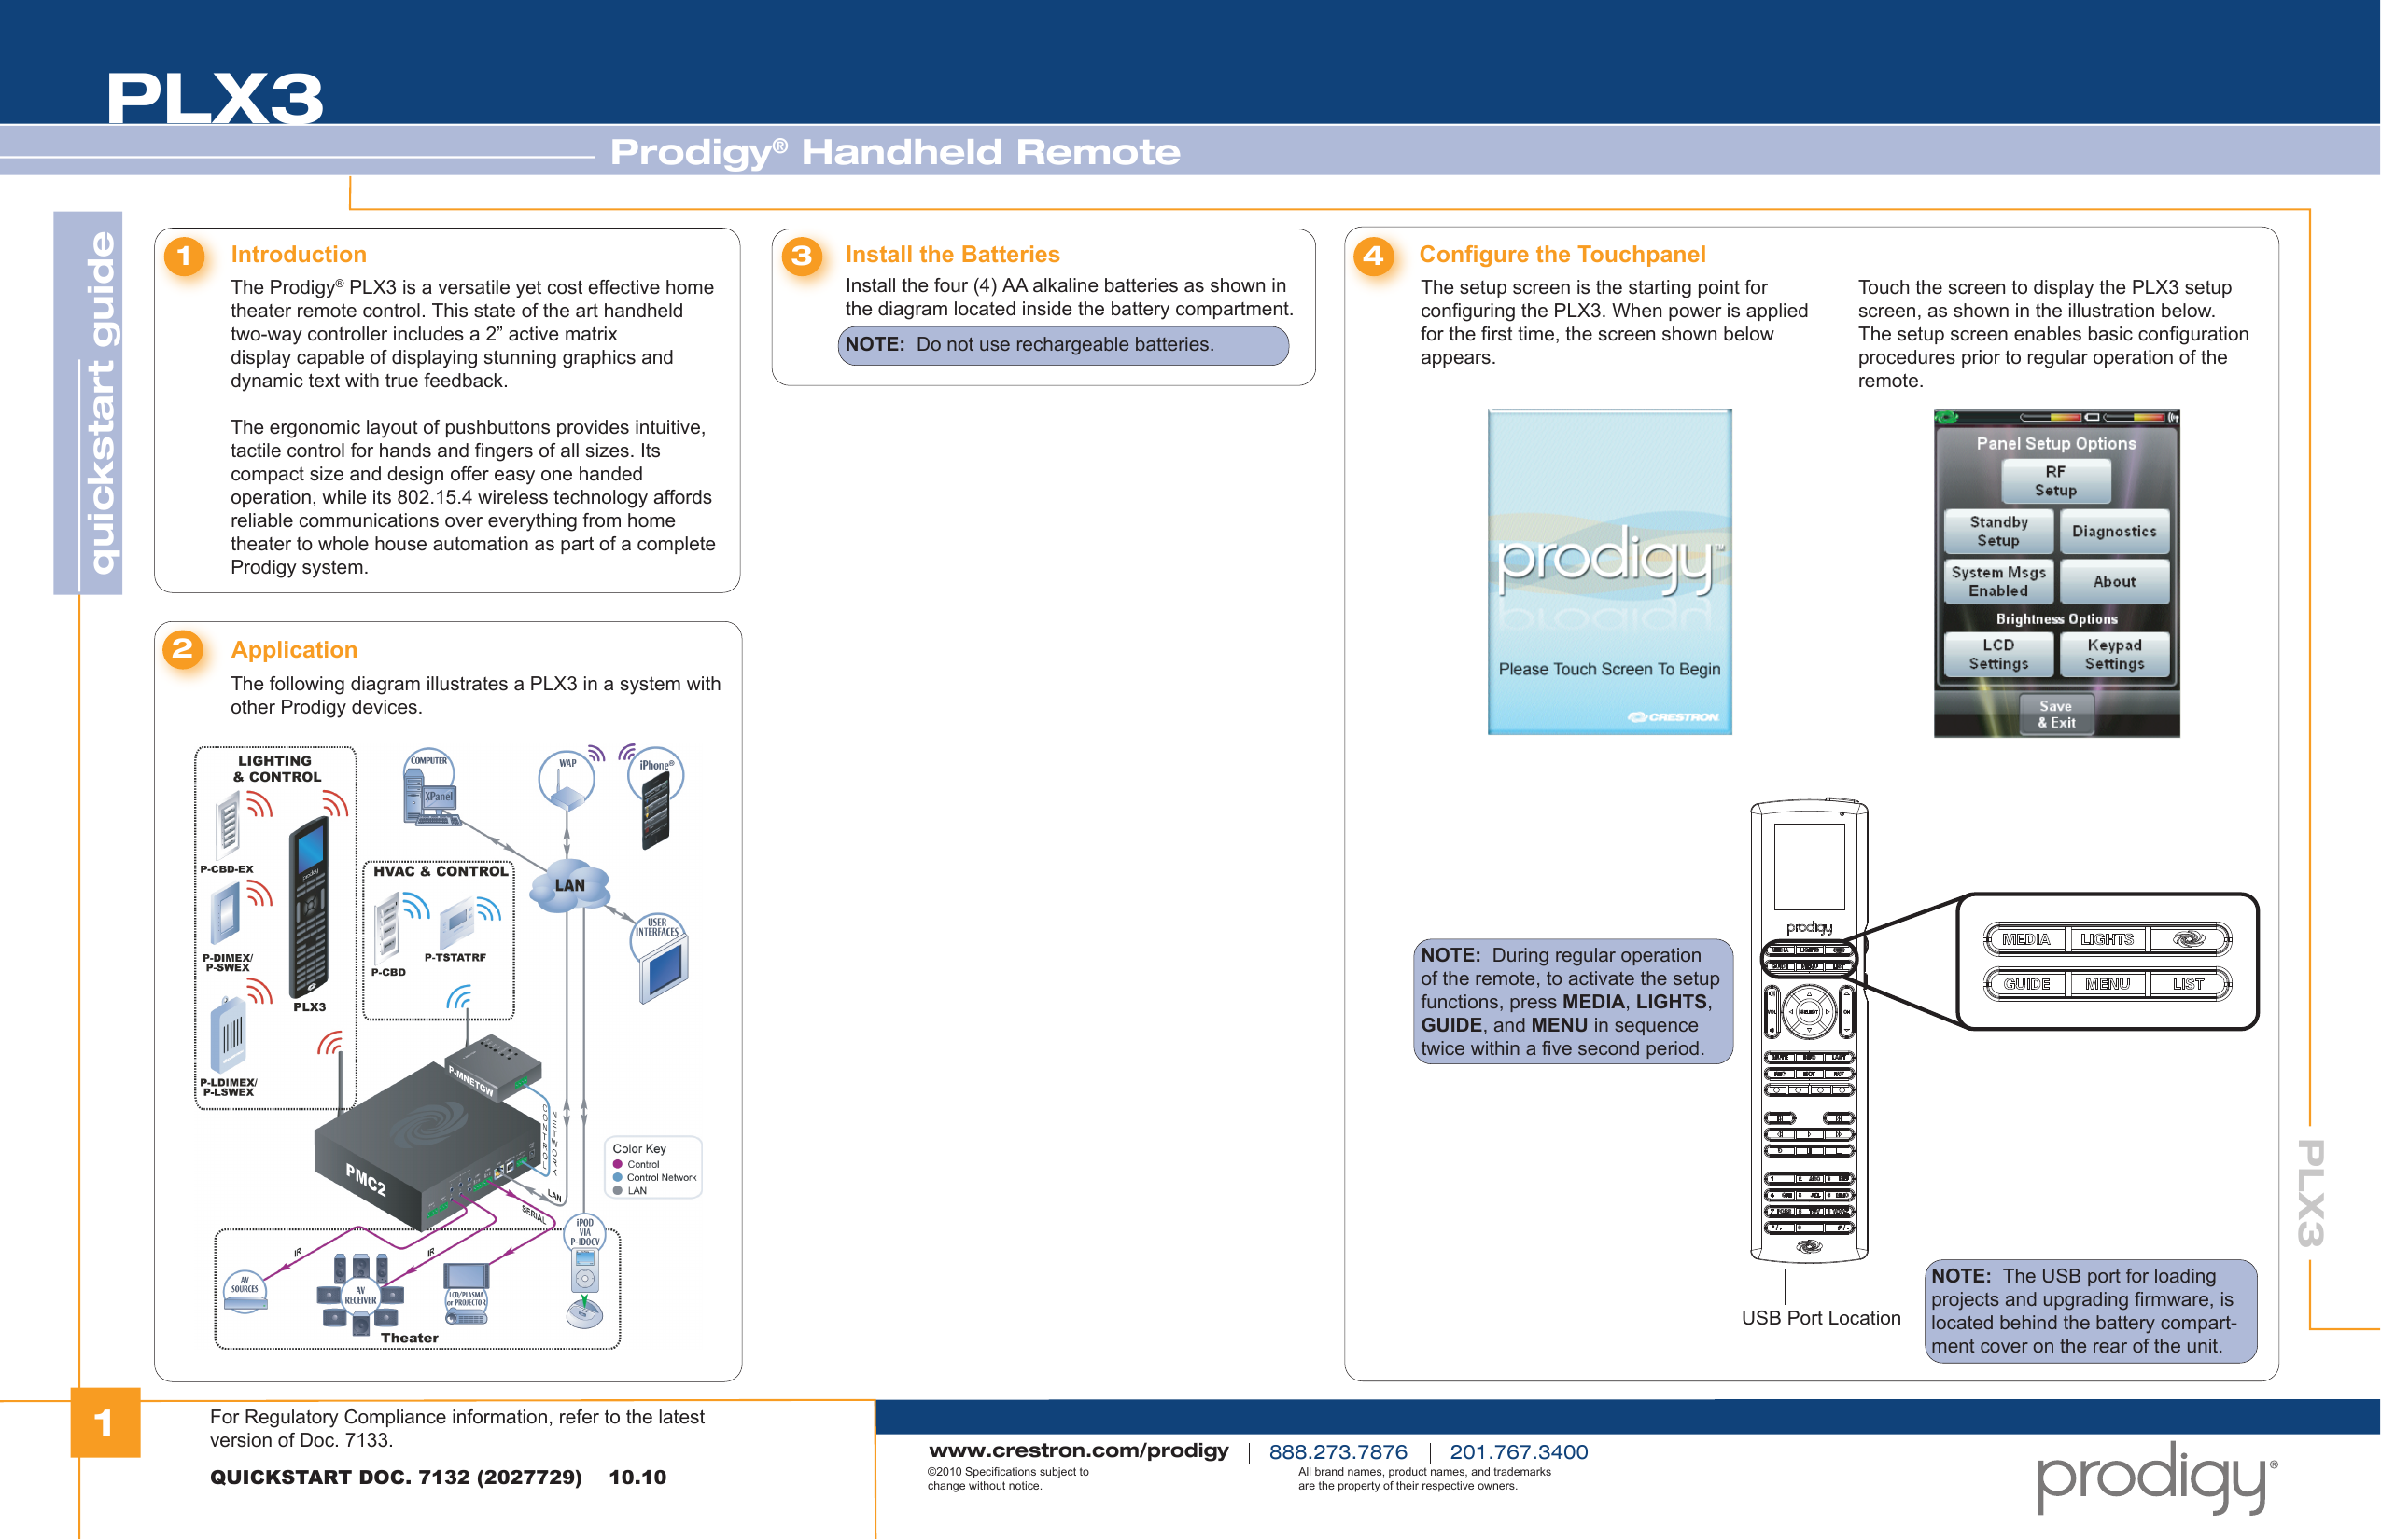Click the Panel Setup Options screen image
Viewport: 2381px width, 1540px height.
(x=2056, y=573)
